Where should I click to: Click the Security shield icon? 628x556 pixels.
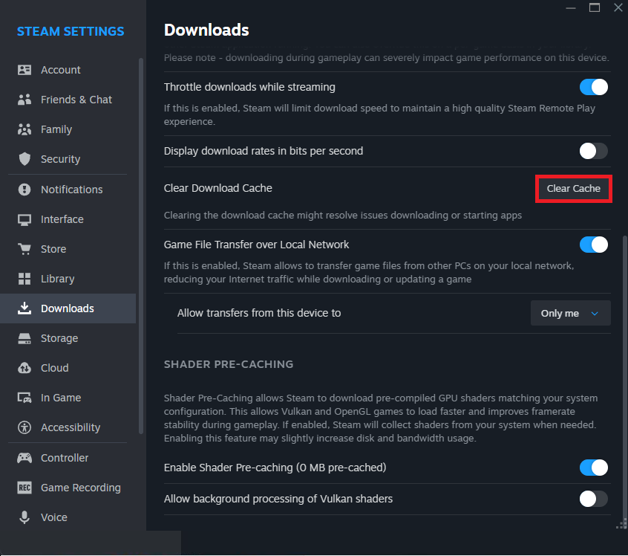click(x=24, y=159)
